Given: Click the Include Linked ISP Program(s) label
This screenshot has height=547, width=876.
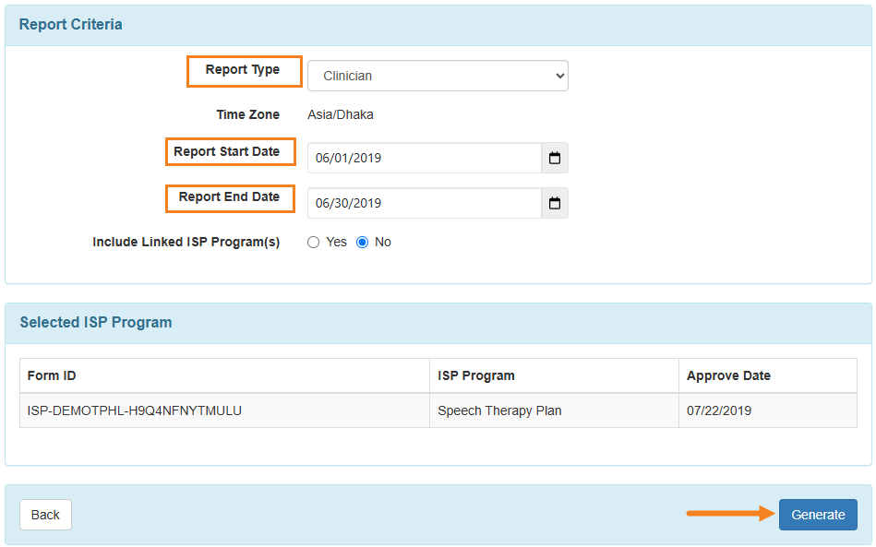Looking at the screenshot, I should tap(186, 242).
